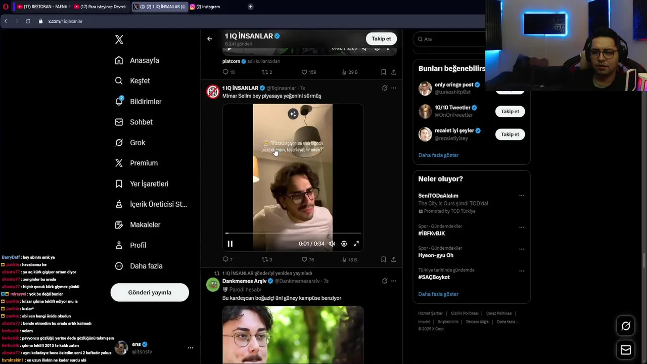Screen dimensions: 647x364
Task: Pause the Mimar Selim video
Action: pyautogui.click(x=230, y=244)
